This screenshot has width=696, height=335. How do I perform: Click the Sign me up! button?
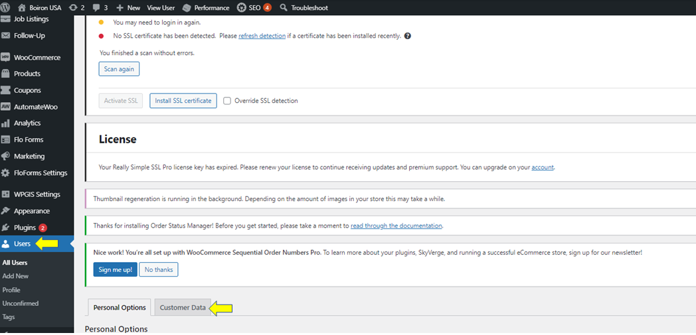(x=116, y=269)
